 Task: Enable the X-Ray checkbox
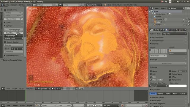(x=170, y=77)
